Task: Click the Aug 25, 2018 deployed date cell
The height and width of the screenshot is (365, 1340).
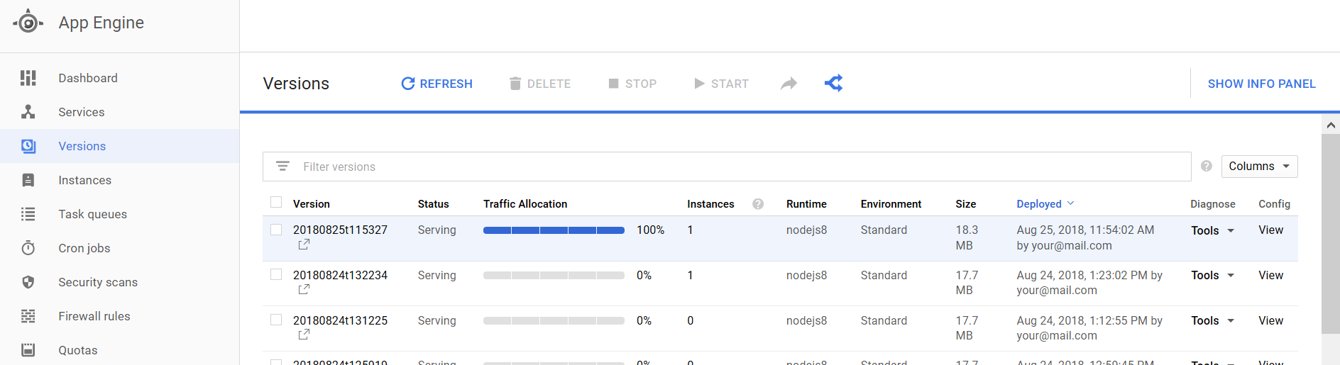Action: 1085,237
